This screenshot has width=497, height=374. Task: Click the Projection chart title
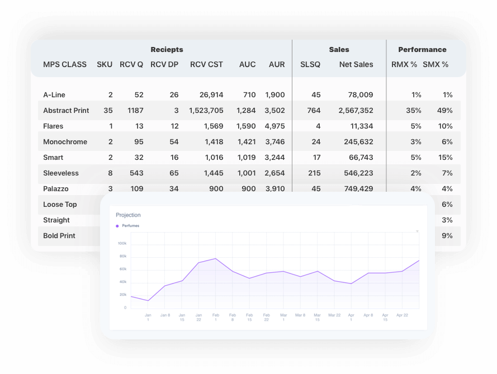(128, 215)
